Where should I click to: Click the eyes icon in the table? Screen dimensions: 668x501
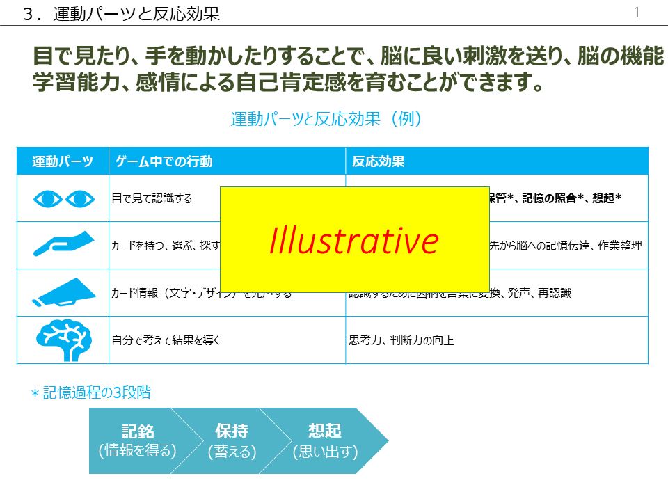pyautogui.click(x=64, y=199)
